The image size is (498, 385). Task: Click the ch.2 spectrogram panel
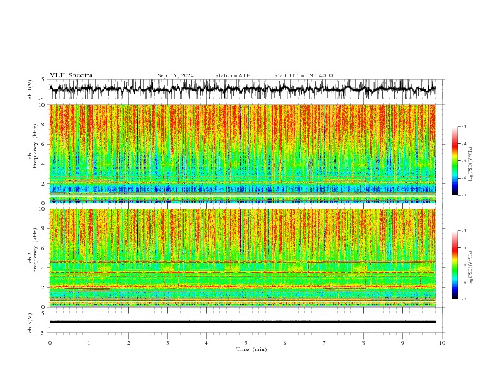click(243, 258)
